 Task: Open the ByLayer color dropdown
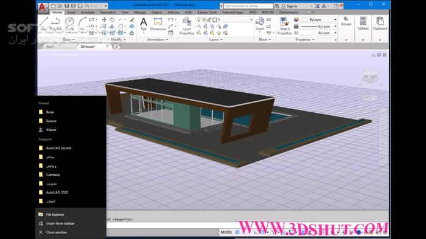[319, 19]
